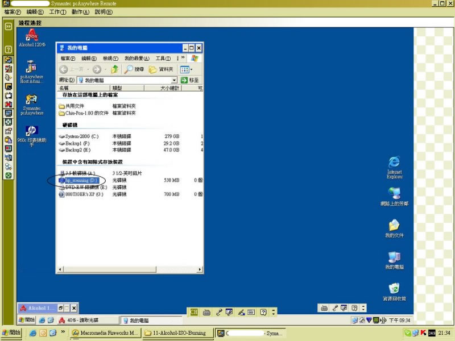Click the help icon on the olive language bar
Screen dimensions: 455x341
click(x=263, y=312)
